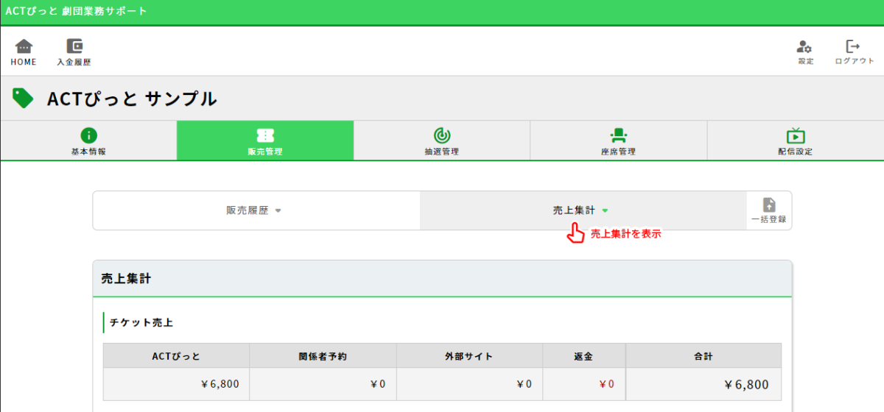Click the 売上集計 panel header
Image resolution: width=884 pixels, height=412 pixels.
[x=442, y=279]
